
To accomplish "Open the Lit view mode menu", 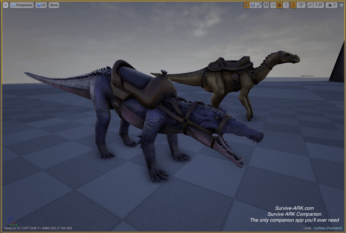I will point(41,5).
